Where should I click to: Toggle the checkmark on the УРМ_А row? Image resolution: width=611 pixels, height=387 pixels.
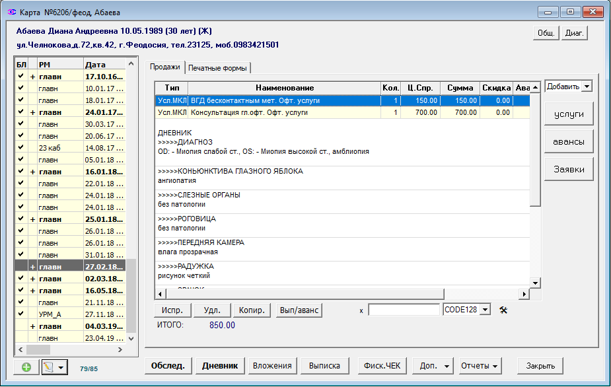21,314
